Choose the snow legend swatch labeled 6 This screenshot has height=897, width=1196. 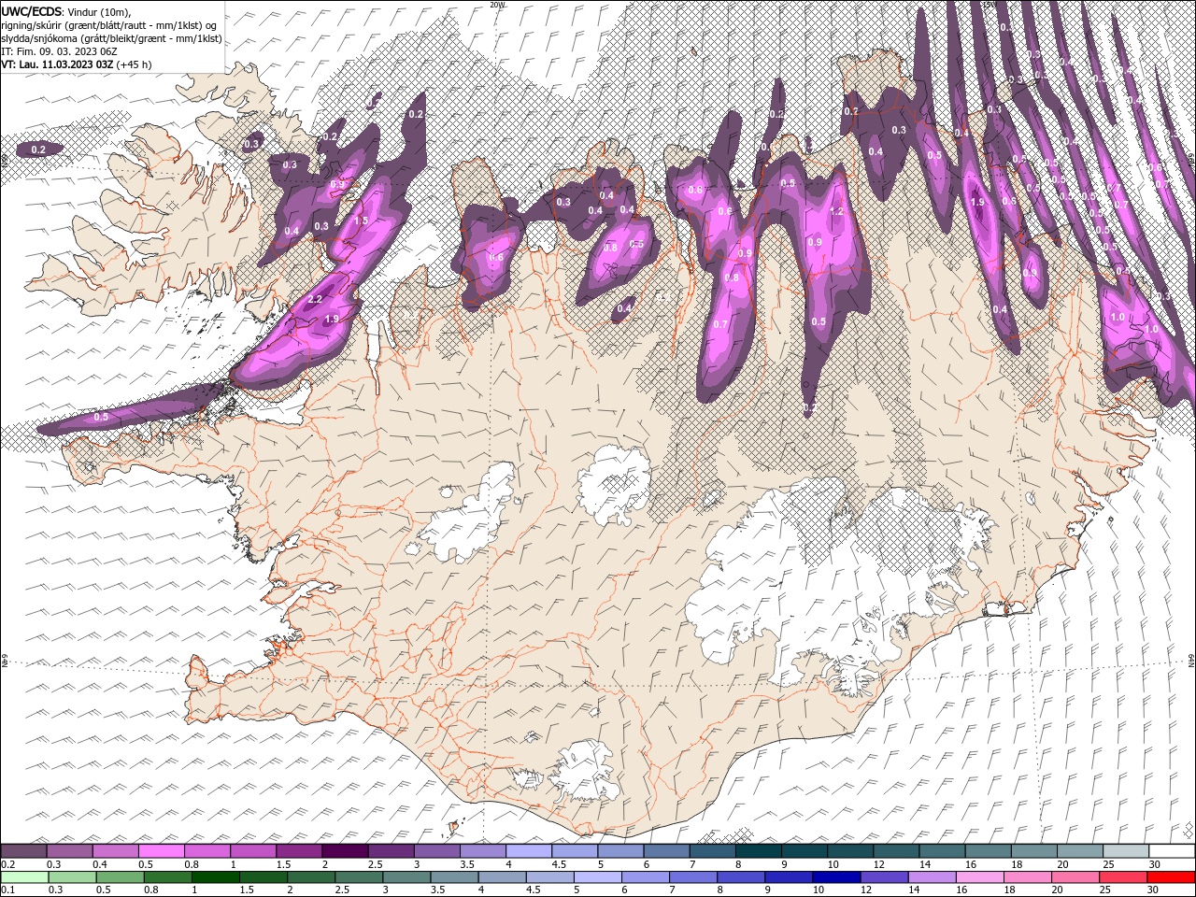click(667, 851)
